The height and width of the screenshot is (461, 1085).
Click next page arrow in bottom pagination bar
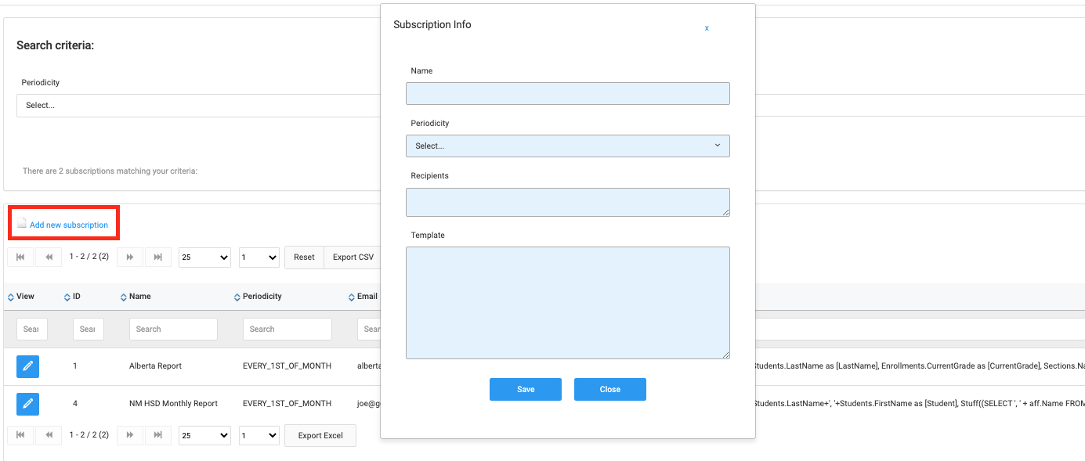(130, 435)
